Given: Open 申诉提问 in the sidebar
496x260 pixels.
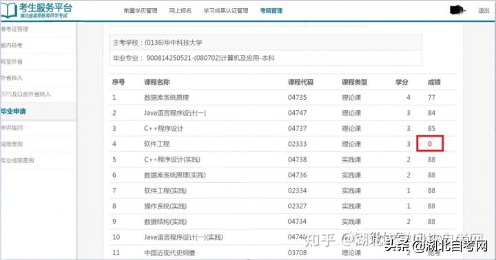Looking at the screenshot, I should pyautogui.click(x=12, y=128).
